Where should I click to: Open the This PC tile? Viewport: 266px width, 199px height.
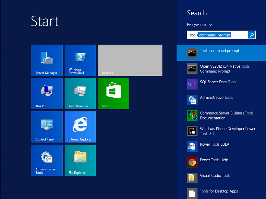47,94
